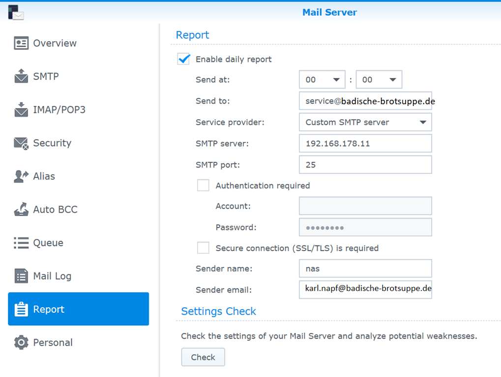Image resolution: width=501 pixels, height=377 pixels.
Task: Click the Personal gear icon
Action: pos(21,343)
